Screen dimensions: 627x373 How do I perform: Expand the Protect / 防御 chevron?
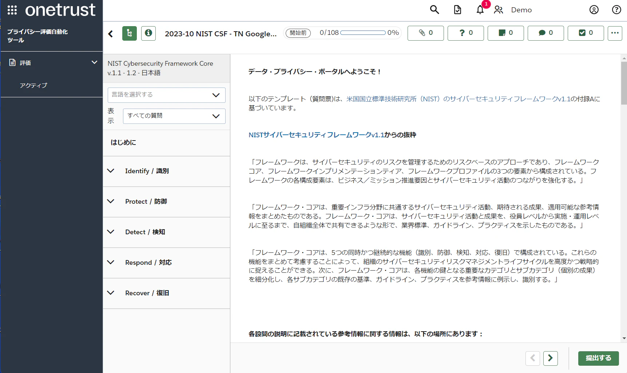point(111,201)
